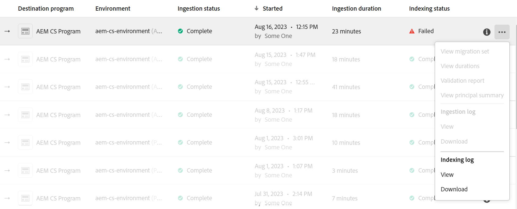
Task: Click the vertical scrollbar on the right edge
Action: pos(515,76)
